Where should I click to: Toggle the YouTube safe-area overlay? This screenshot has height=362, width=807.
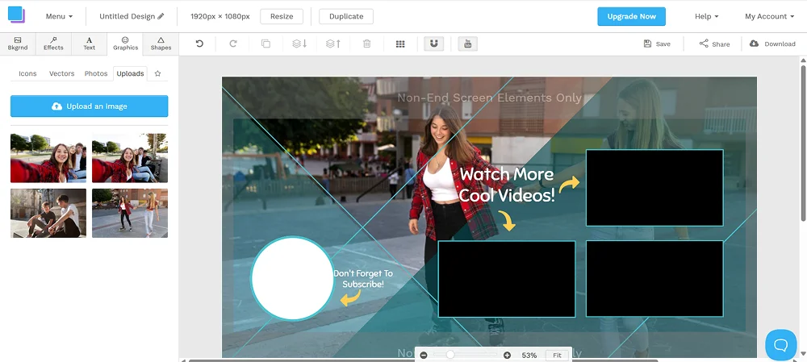(467, 44)
